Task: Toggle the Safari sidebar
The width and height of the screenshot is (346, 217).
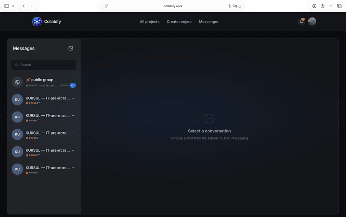Action: point(7,6)
